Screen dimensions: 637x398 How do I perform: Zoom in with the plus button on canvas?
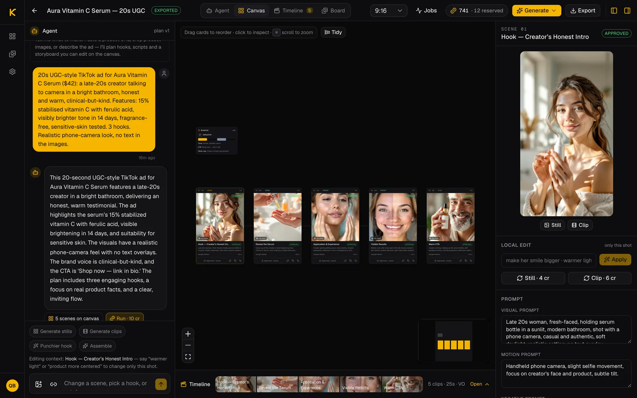coord(188,334)
